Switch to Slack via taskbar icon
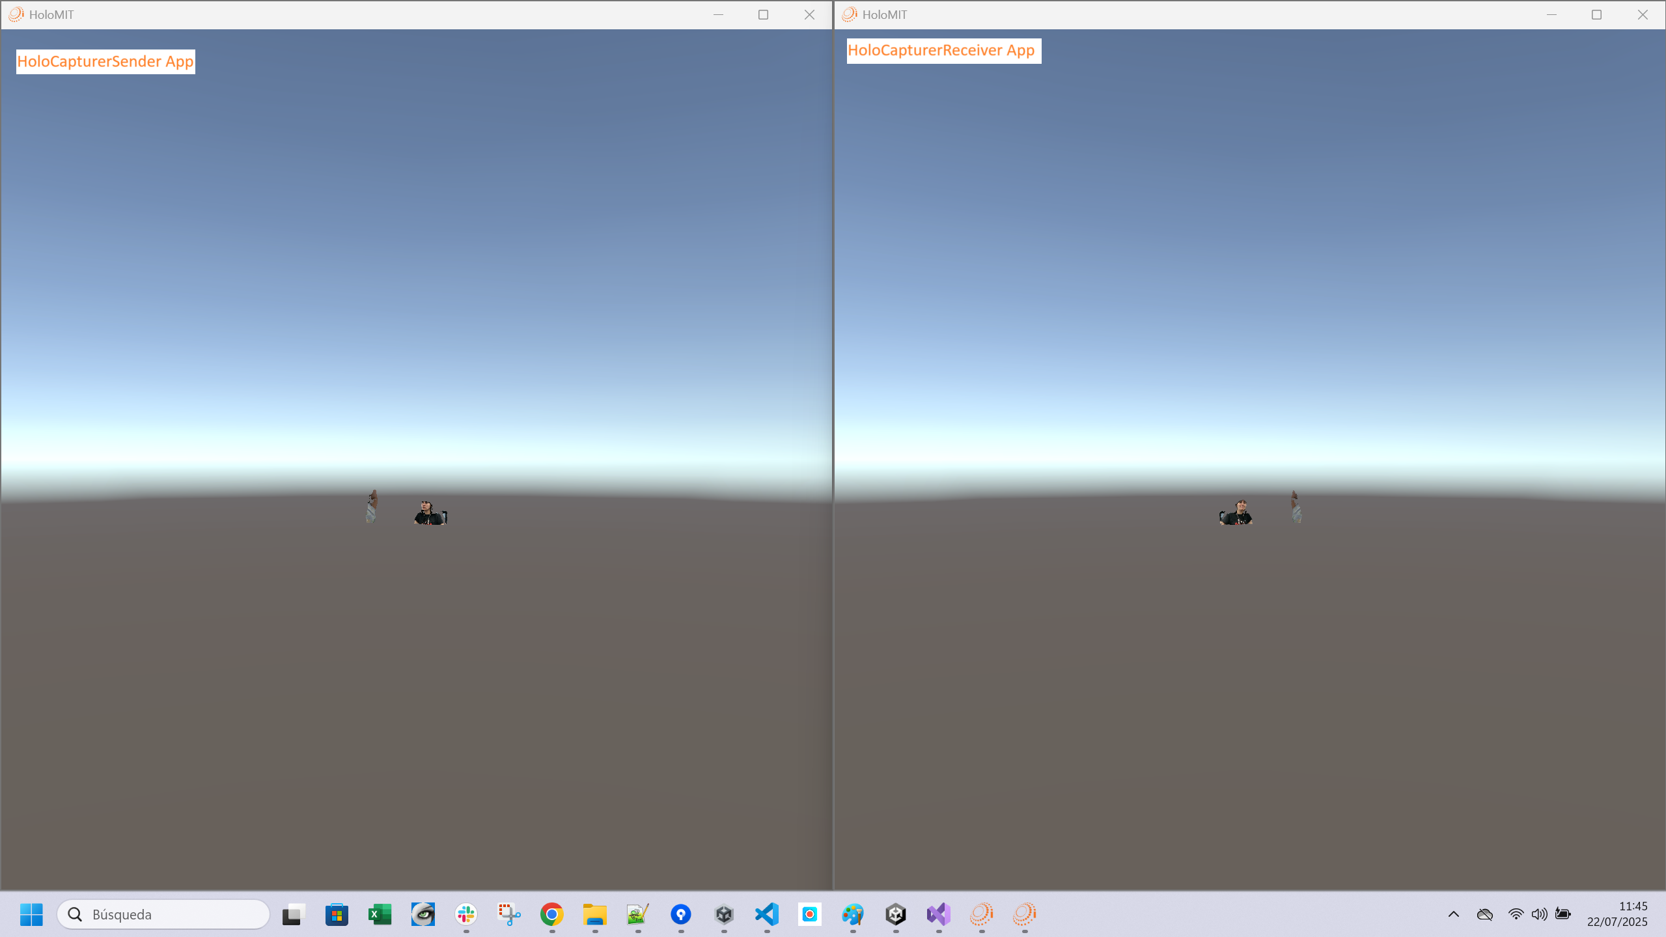Image resolution: width=1666 pixels, height=937 pixels. [465, 914]
